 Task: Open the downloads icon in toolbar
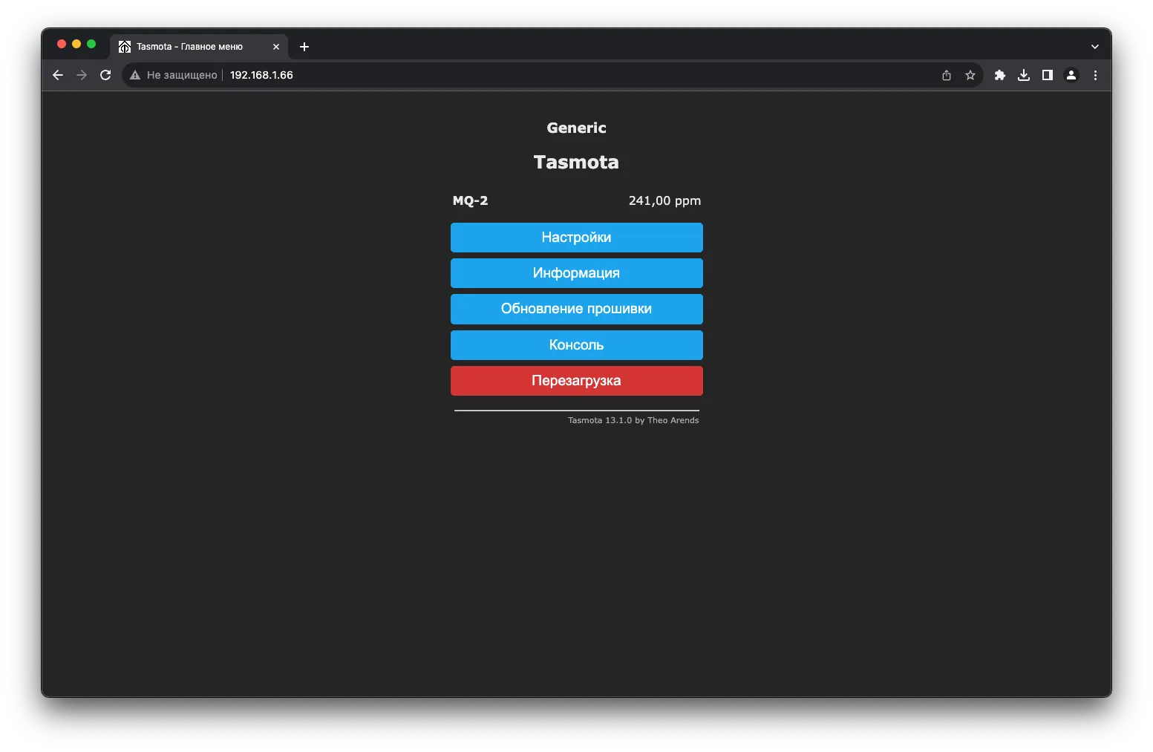pyautogui.click(x=1024, y=75)
